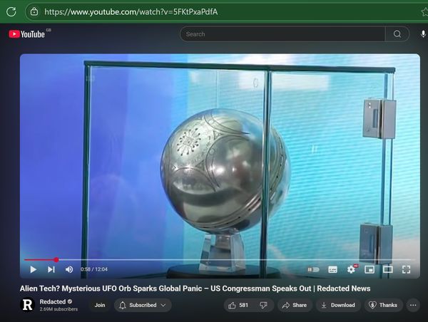Screen dimensions: 428x322
Task: Join the Redacted channel membership
Action: coord(100,305)
